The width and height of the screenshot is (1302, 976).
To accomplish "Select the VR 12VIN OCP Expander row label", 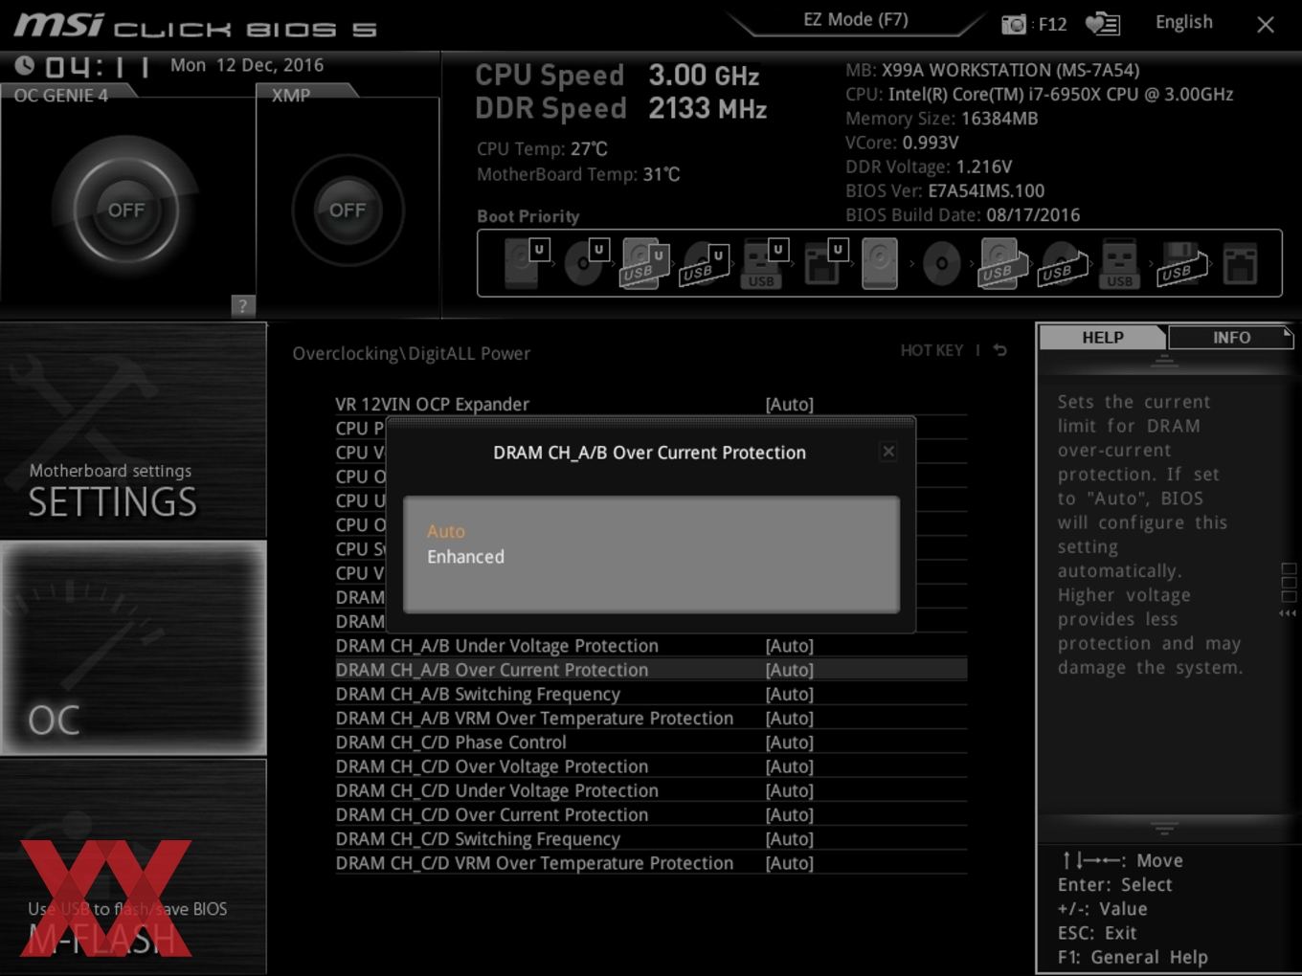I will [432, 405].
